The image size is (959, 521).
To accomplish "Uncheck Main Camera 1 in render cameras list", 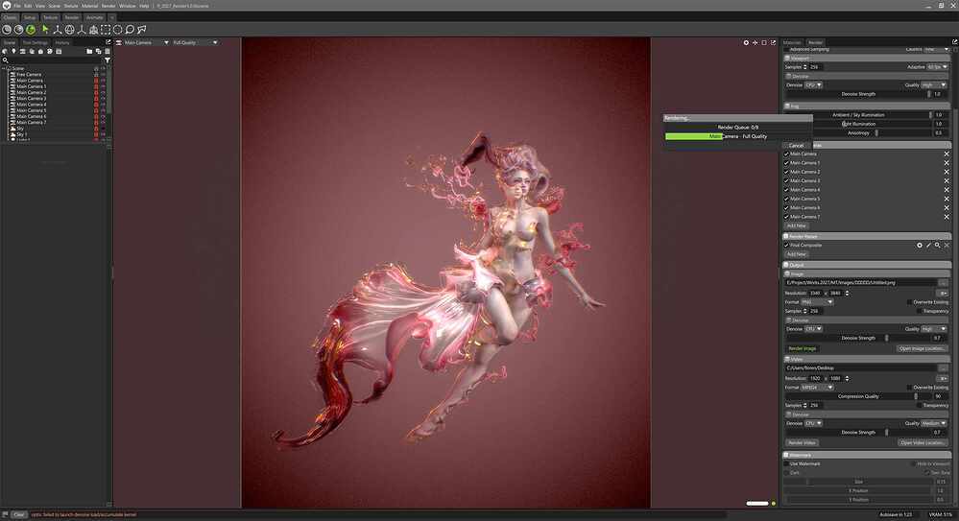I will pyautogui.click(x=786, y=163).
